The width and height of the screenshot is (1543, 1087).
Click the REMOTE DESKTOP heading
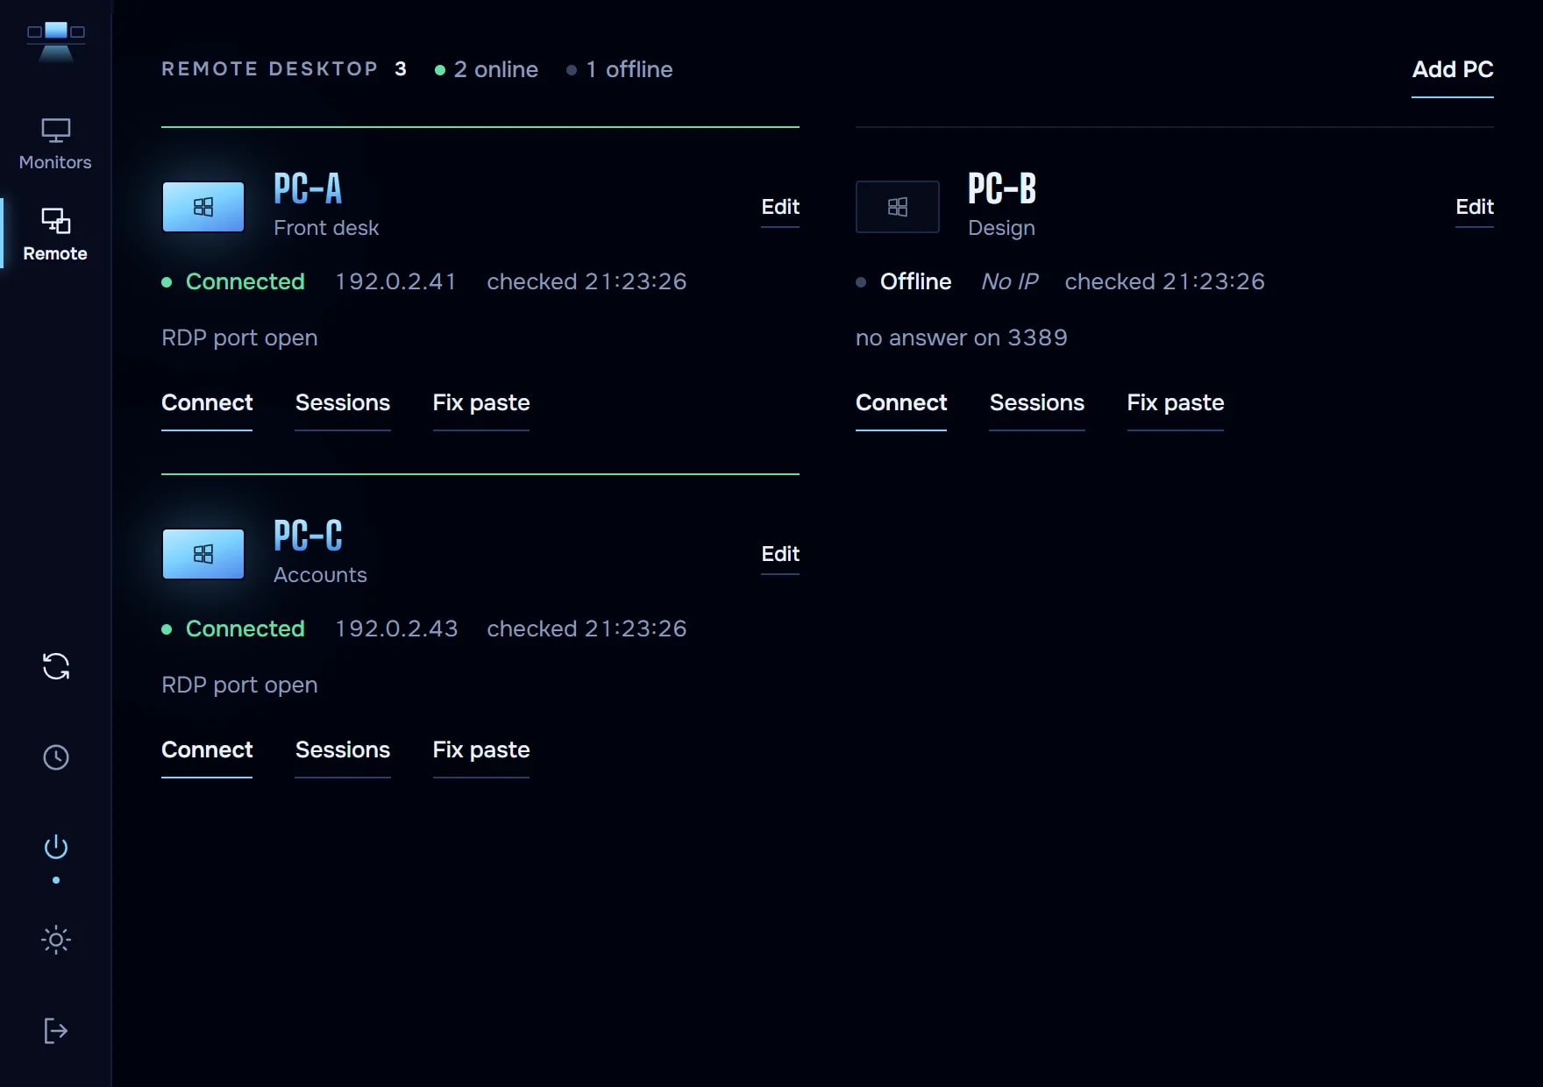[270, 69]
